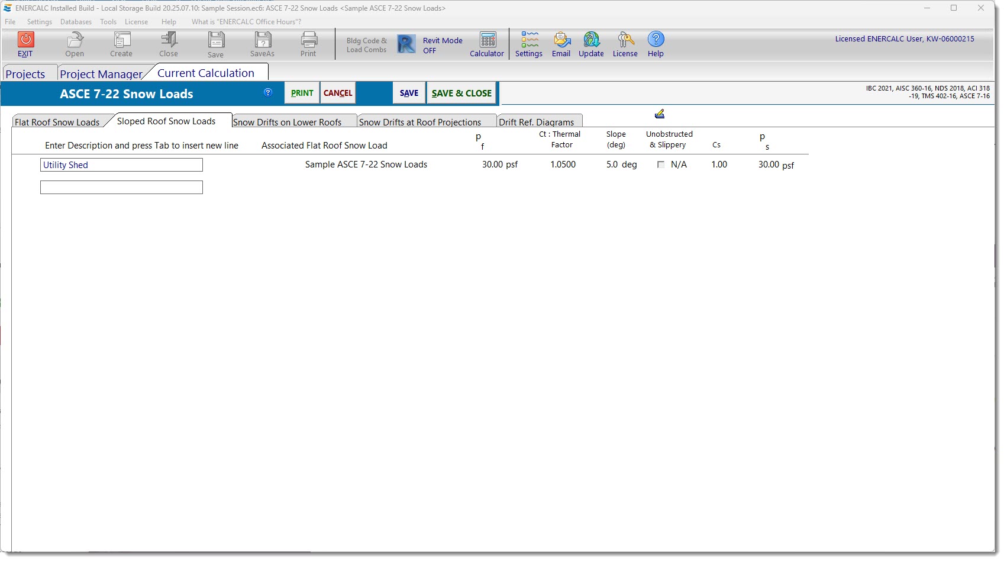Image resolution: width=1004 pixels, height=561 pixels.
Task: Click the ASCE 7-22 Snow Loads title
Action: pyautogui.click(x=127, y=93)
